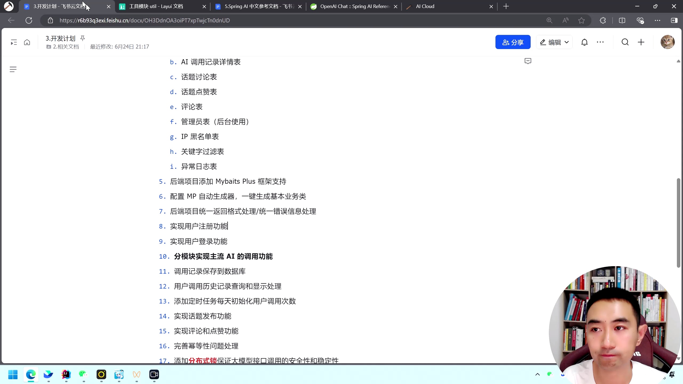The image size is (683, 384).
Task: Expand the 编辑 mode dropdown
Action: (x=567, y=42)
